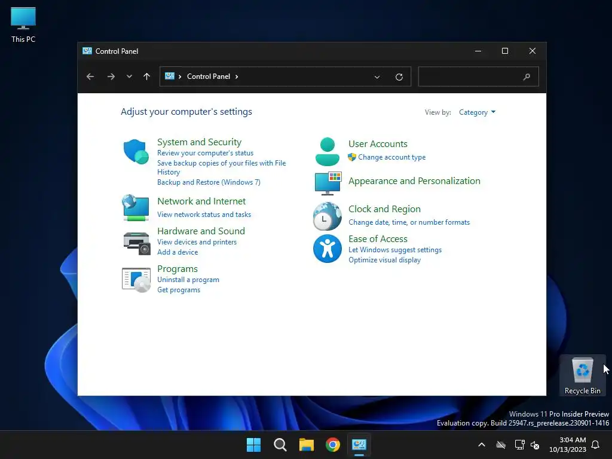Screen dimensions: 612x459
Task: Open the User Accounts person icon
Action: coord(327,151)
